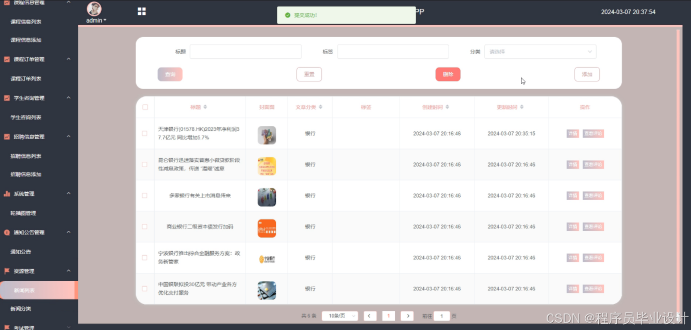Check the checkbox beside 商业银行二级资本债 row
Image resolution: width=691 pixels, height=330 pixels.
145,226
